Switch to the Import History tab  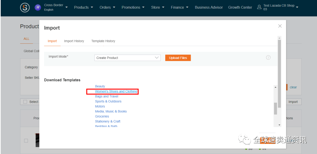pyautogui.click(x=74, y=41)
